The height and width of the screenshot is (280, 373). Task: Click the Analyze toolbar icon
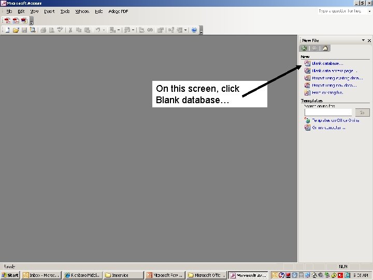click(x=127, y=30)
